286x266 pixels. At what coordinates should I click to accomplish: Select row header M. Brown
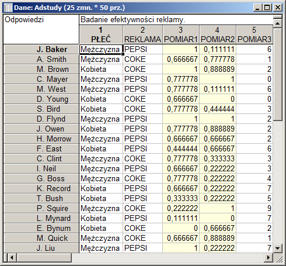click(x=41, y=70)
